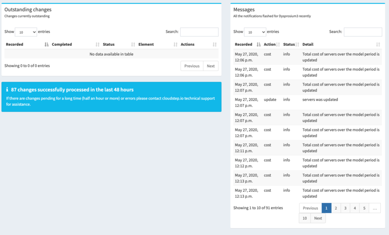Click the Recorded header in Messages table

click(244, 44)
